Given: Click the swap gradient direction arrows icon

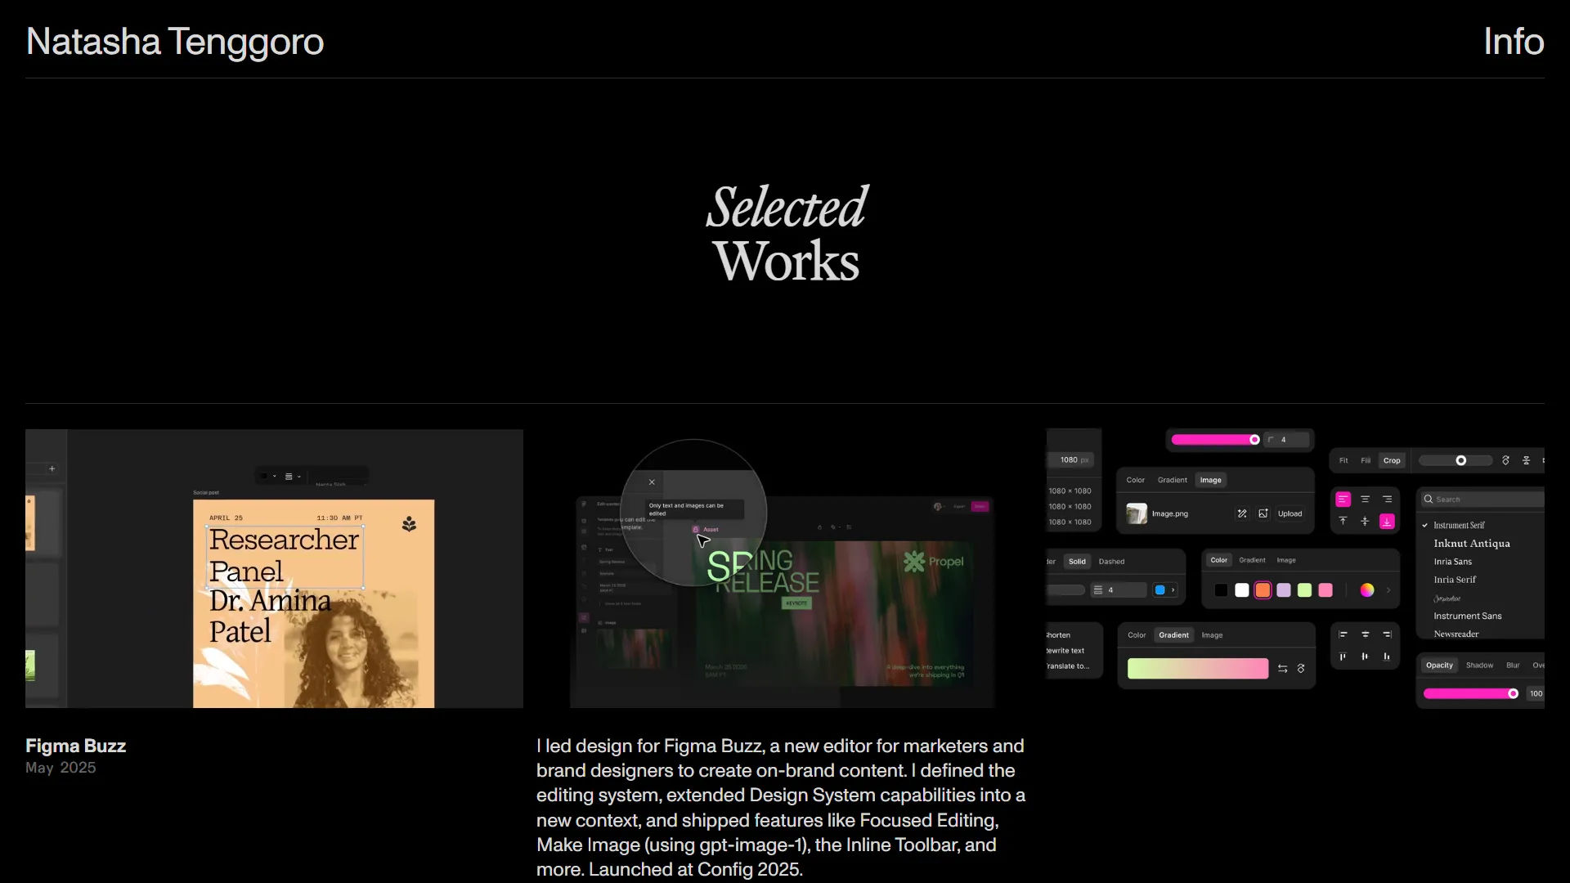Looking at the screenshot, I should tap(1282, 669).
